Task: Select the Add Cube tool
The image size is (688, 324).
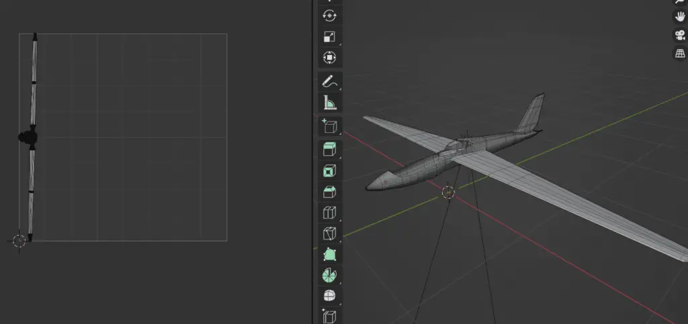Action: (x=329, y=126)
